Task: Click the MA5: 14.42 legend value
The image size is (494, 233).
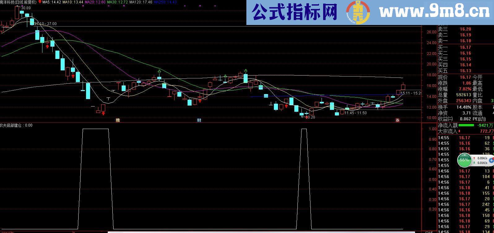Action: coord(51,2)
